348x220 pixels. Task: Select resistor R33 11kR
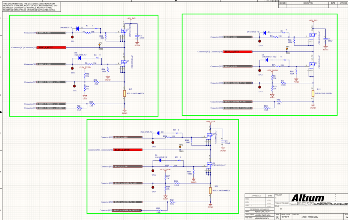point(159,210)
